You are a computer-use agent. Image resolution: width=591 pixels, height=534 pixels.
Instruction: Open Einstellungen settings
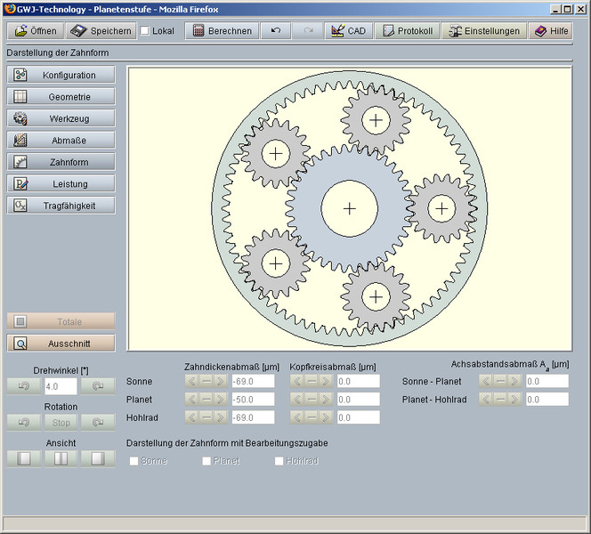pyautogui.click(x=483, y=31)
